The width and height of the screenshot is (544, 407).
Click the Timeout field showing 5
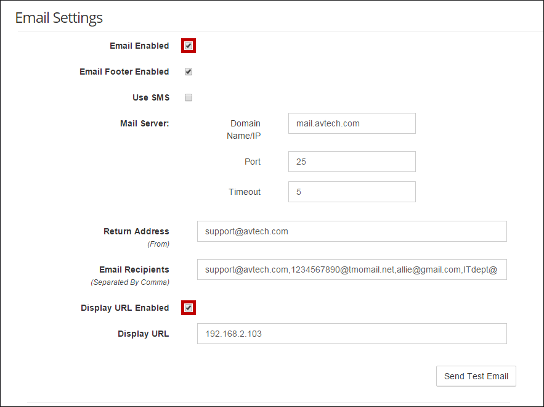click(x=352, y=192)
